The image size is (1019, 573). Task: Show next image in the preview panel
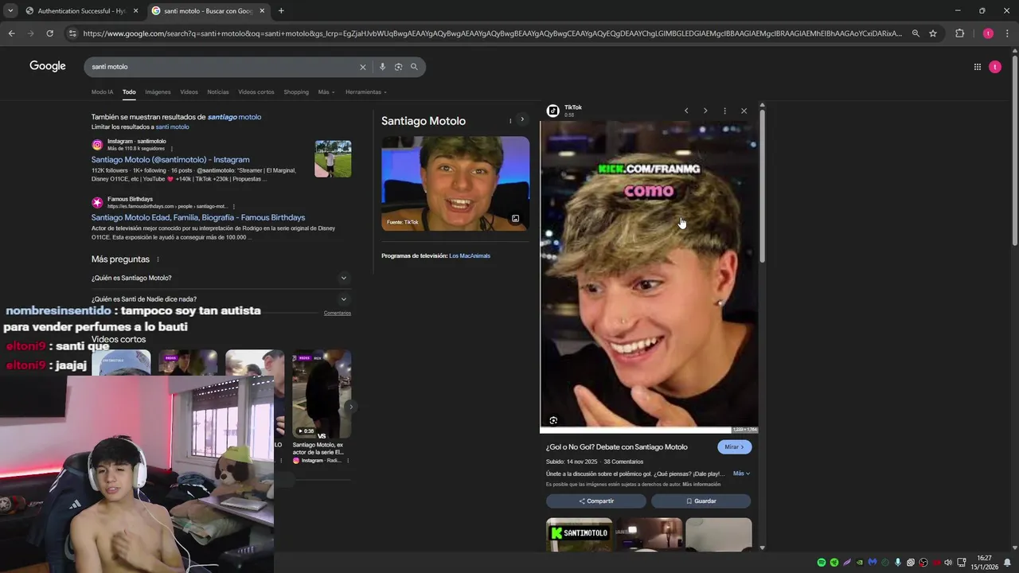[705, 111]
